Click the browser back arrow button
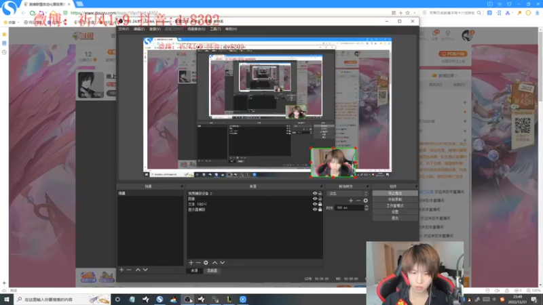The image size is (543, 305). coord(23,13)
